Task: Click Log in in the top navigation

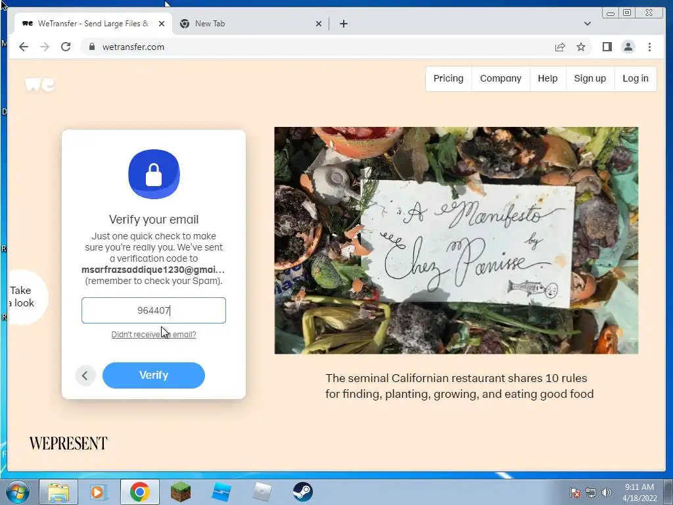Action: [x=636, y=79]
